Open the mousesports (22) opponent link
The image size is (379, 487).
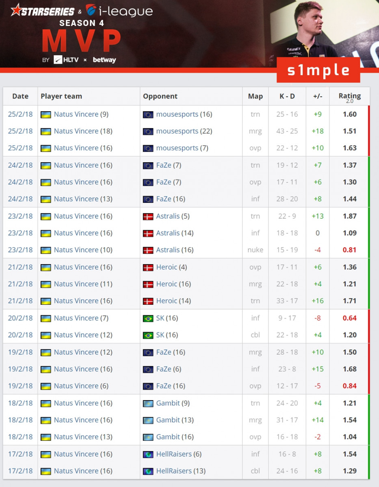(x=177, y=131)
